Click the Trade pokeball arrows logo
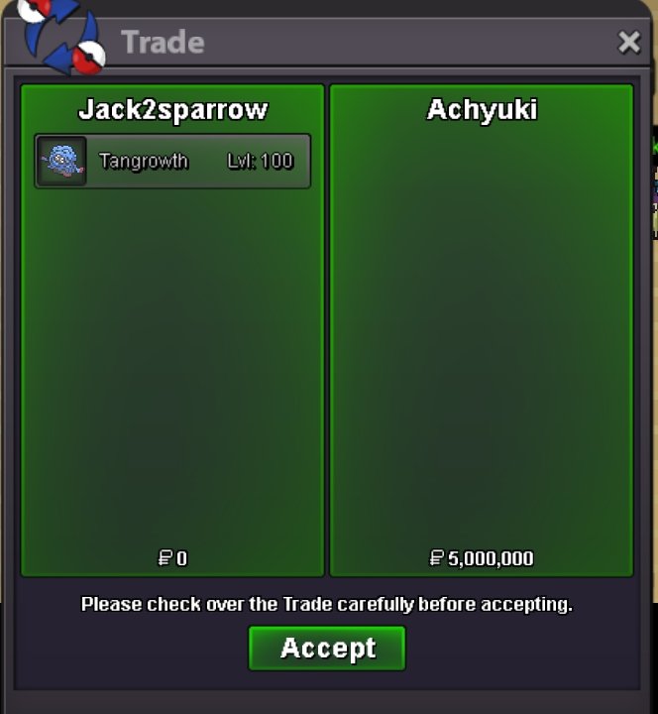 pos(61,37)
